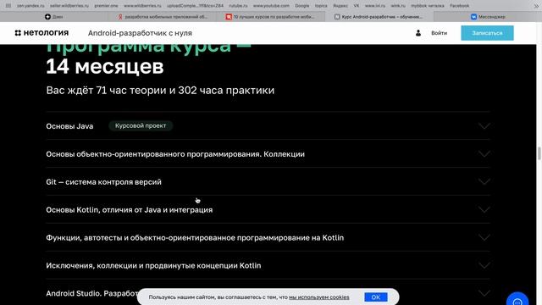
Task: Open rutube.ru bookmark
Action: pos(238,6)
